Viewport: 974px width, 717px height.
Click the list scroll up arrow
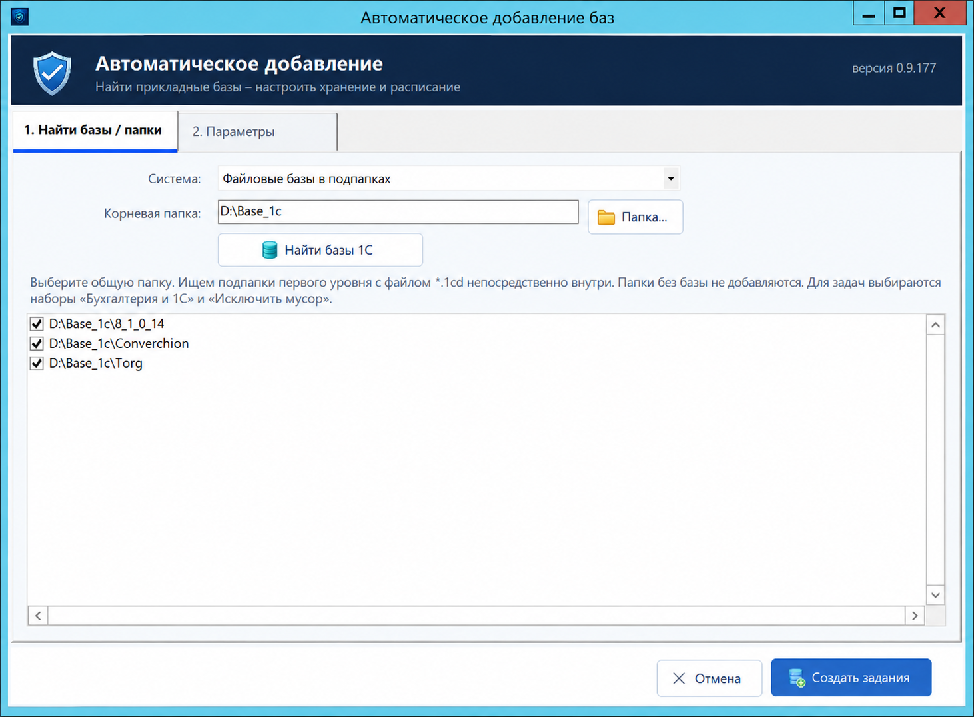935,325
